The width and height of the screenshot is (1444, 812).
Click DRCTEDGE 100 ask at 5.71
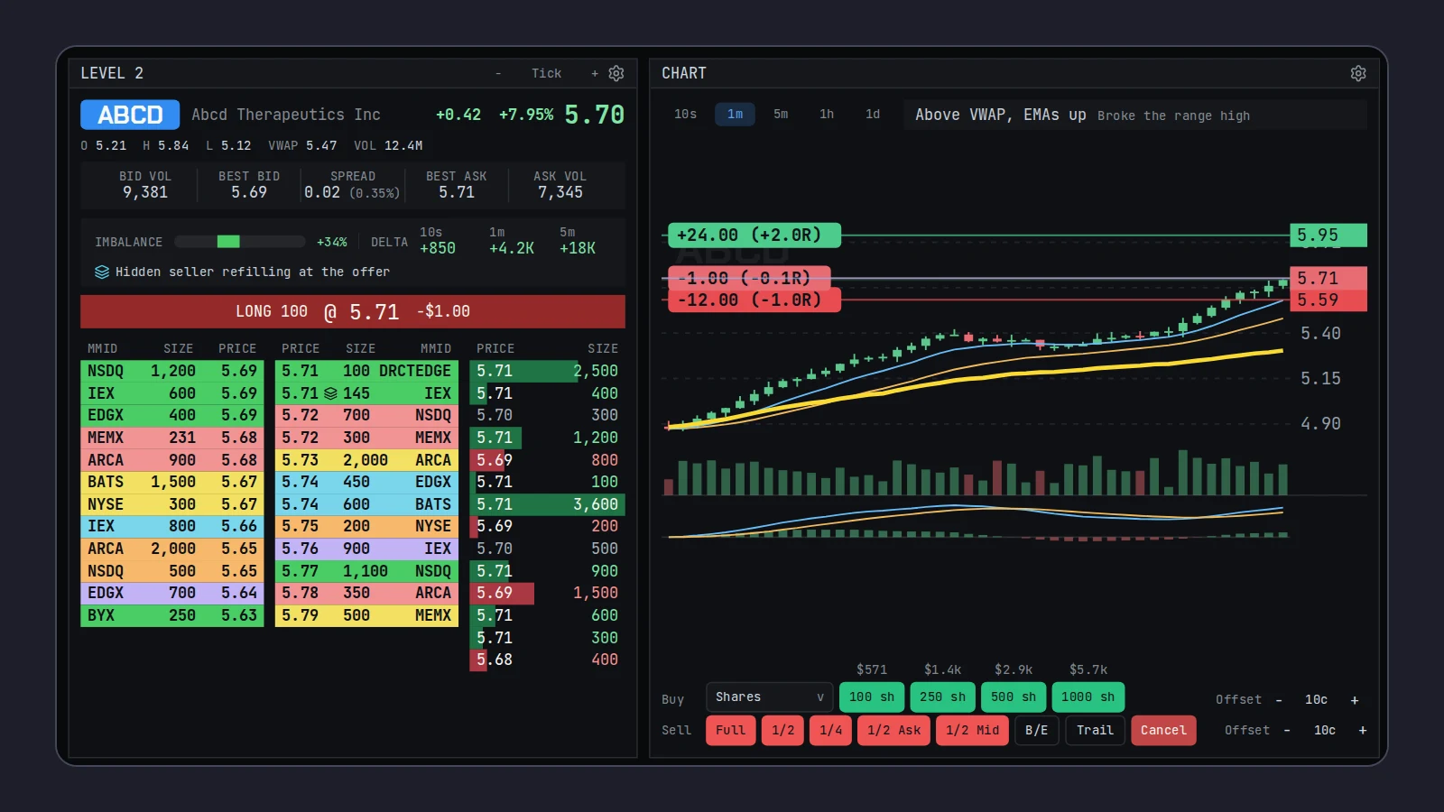[366, 371]
